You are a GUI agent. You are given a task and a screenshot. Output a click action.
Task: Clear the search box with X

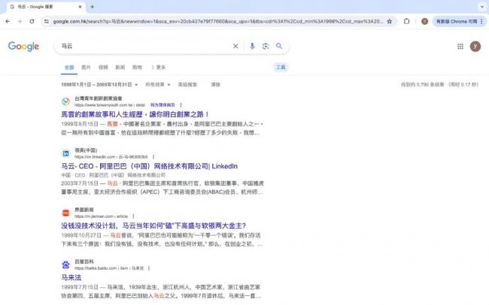pyautogui.click(x=235, y=46)
